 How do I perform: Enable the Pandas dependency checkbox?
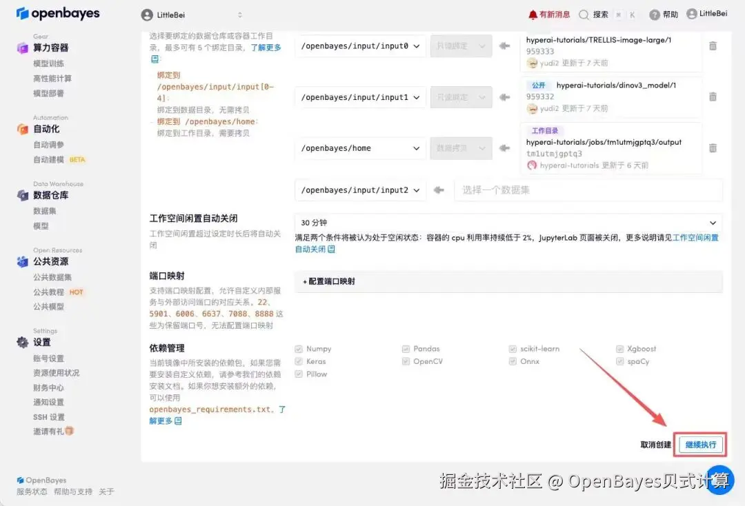(x=405, y=348)
